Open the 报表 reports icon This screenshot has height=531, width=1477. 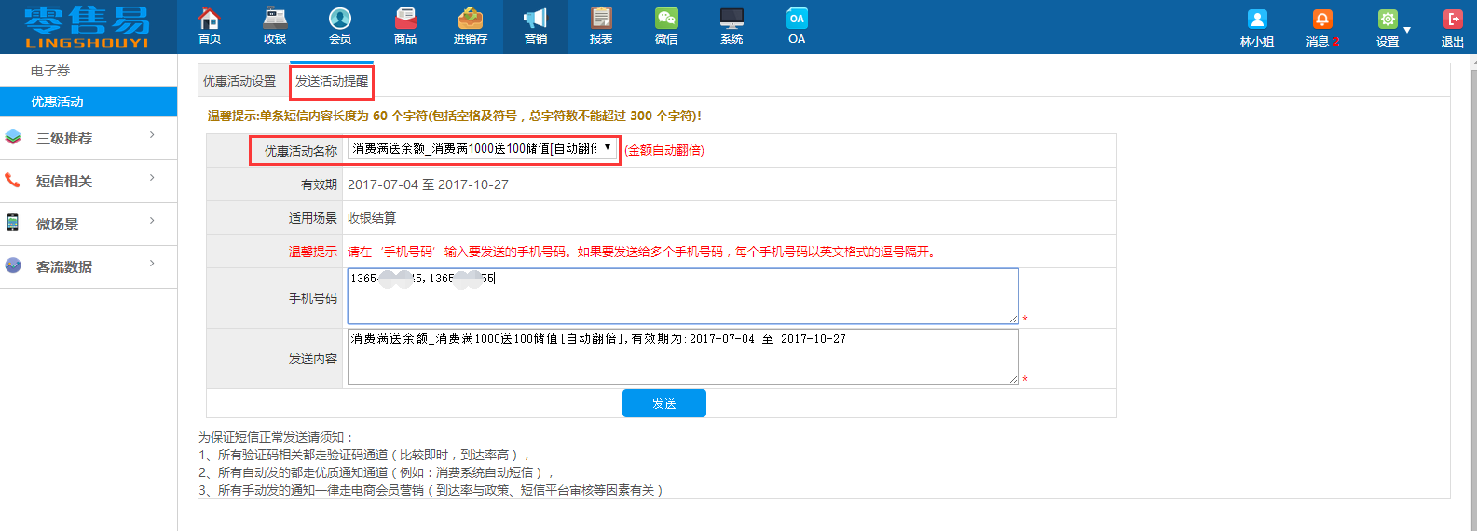[x=601, y=19]
